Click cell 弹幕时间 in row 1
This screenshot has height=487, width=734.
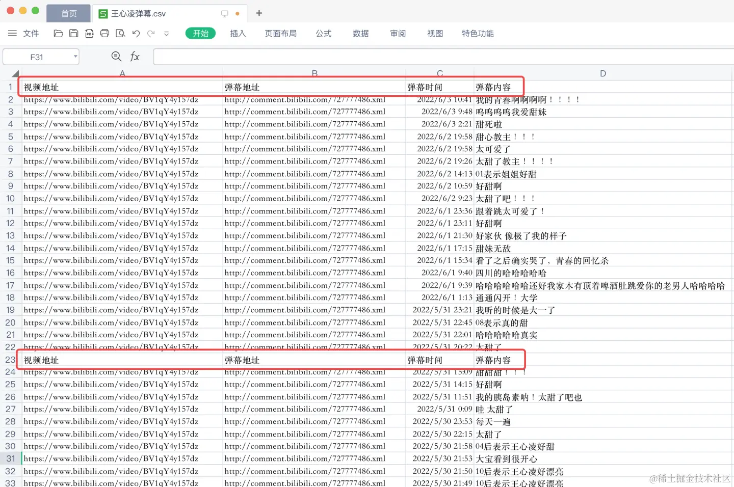440,87
